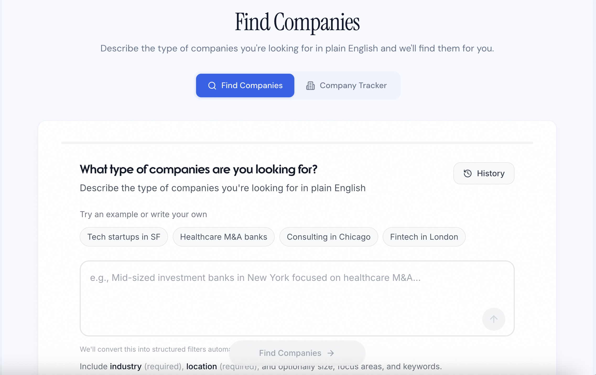
Task: Click the circular up-arrow submit icon
Action: point(494,319)
